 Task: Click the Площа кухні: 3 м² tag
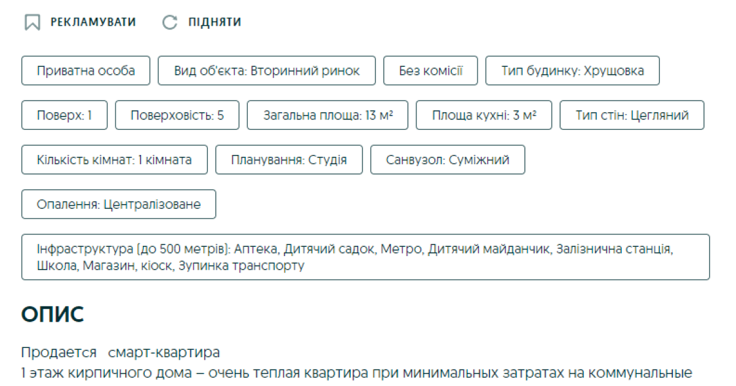coord(484,115)
